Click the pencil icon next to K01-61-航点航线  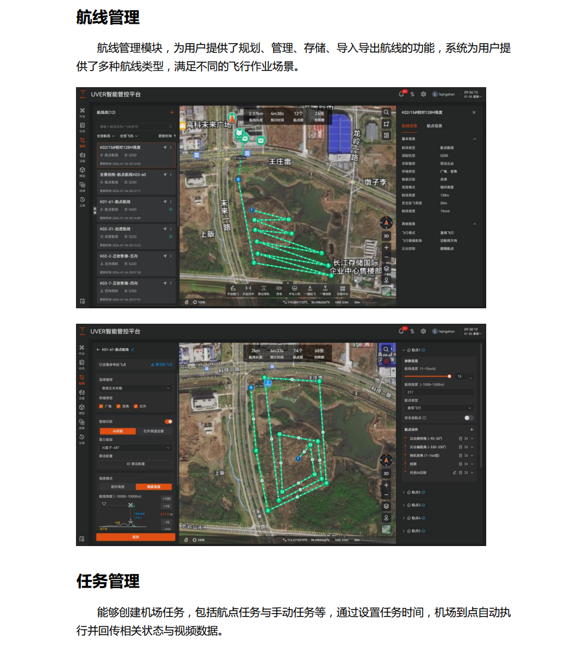[132, 350]
